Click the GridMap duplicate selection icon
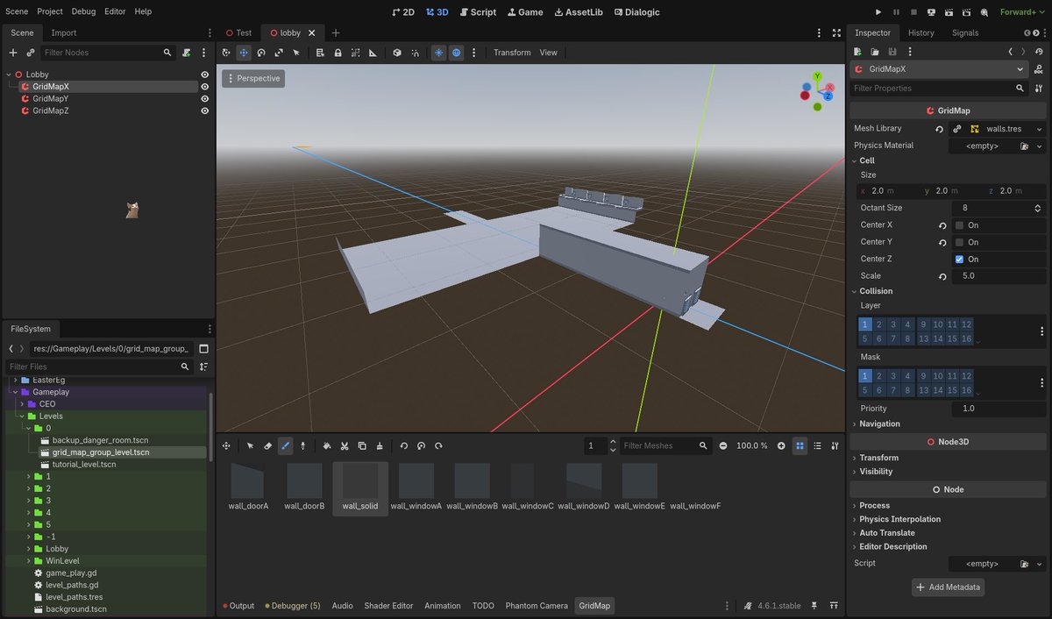Viewport: 1052px width, 619px height. tap(362, 446)
